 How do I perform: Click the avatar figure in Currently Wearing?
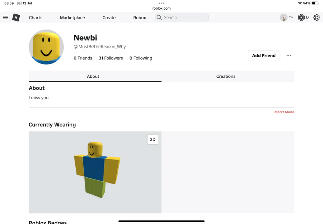(x=97, y=170)
